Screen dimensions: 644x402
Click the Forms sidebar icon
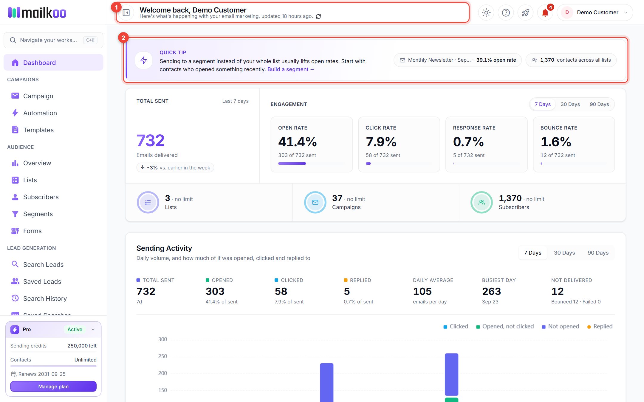pyautogui.click(x=15, y=231)
